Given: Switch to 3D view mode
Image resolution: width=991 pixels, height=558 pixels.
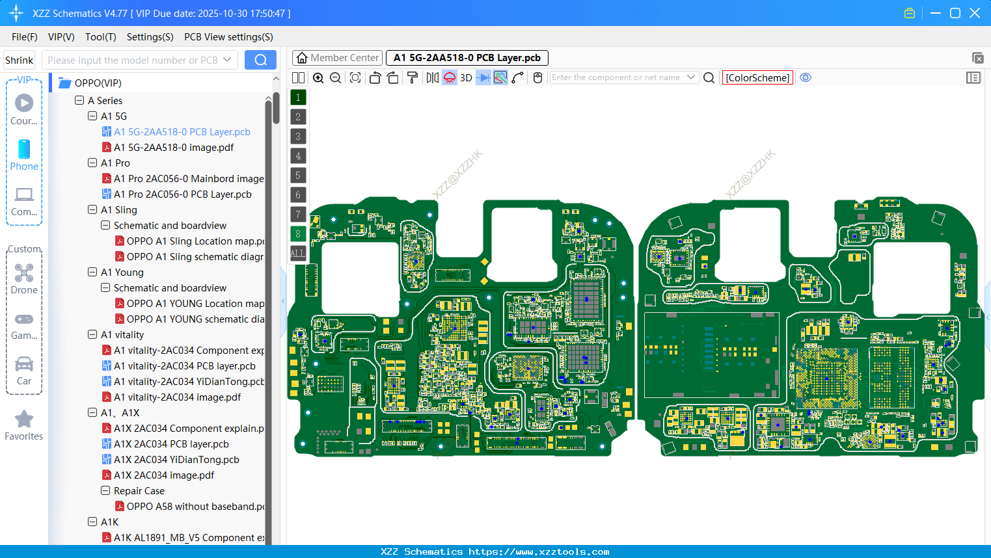Looking at the screenshot, I should coord(466,77).
